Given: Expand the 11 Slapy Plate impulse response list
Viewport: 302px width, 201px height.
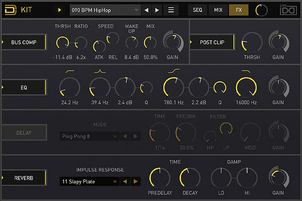Looking at the screenshot, I should click(x=89, y=181).
